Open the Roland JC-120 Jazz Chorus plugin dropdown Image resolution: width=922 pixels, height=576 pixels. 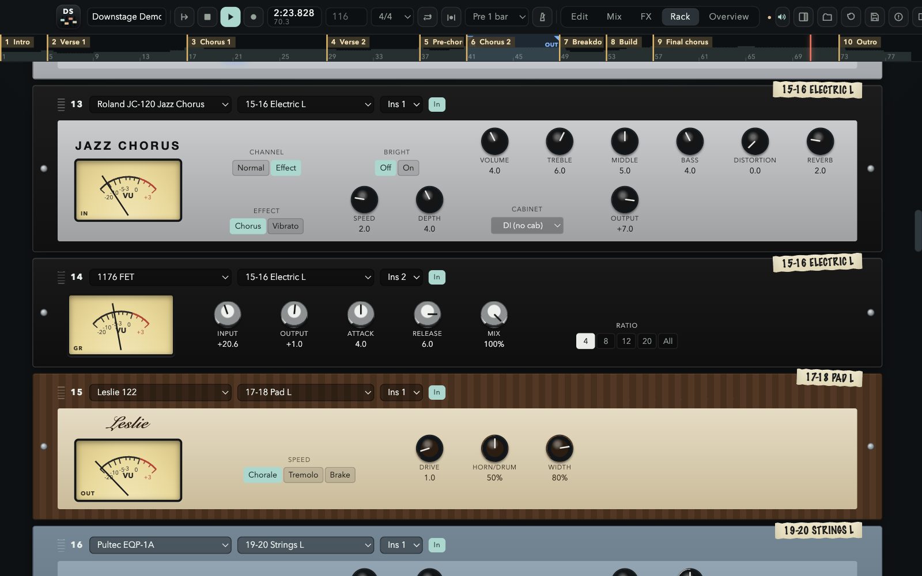[x=160, y=104]
